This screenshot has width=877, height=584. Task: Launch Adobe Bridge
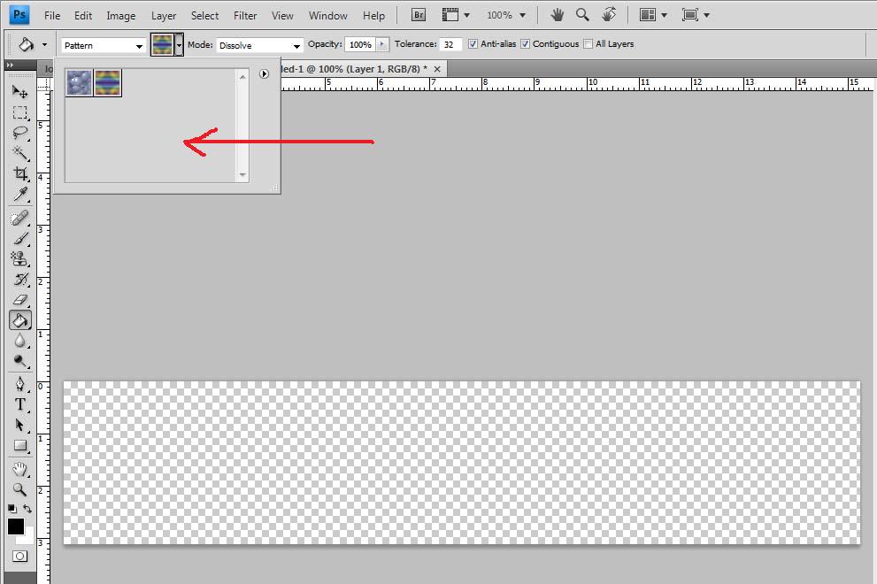(x=419, y=15)
